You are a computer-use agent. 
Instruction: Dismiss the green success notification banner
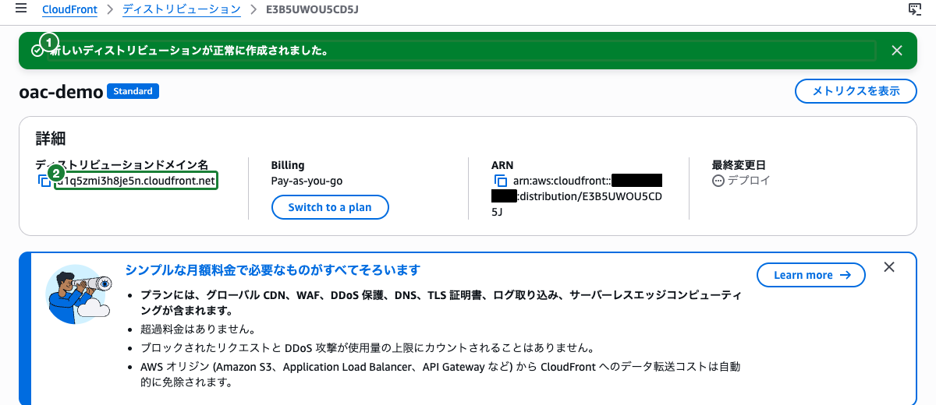(x=897, y=51)
